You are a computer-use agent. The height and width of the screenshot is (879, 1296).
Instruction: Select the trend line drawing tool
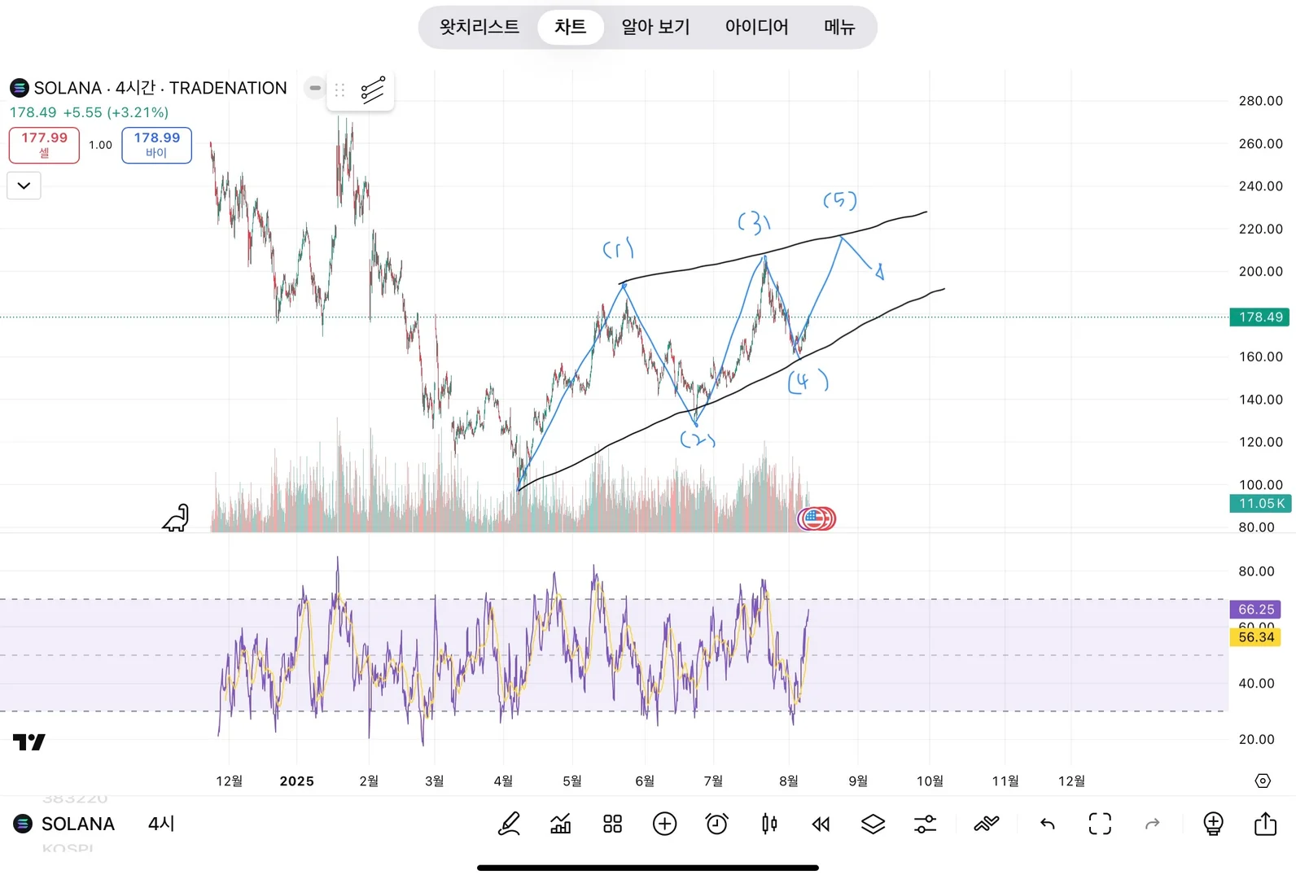pos(373,90)
